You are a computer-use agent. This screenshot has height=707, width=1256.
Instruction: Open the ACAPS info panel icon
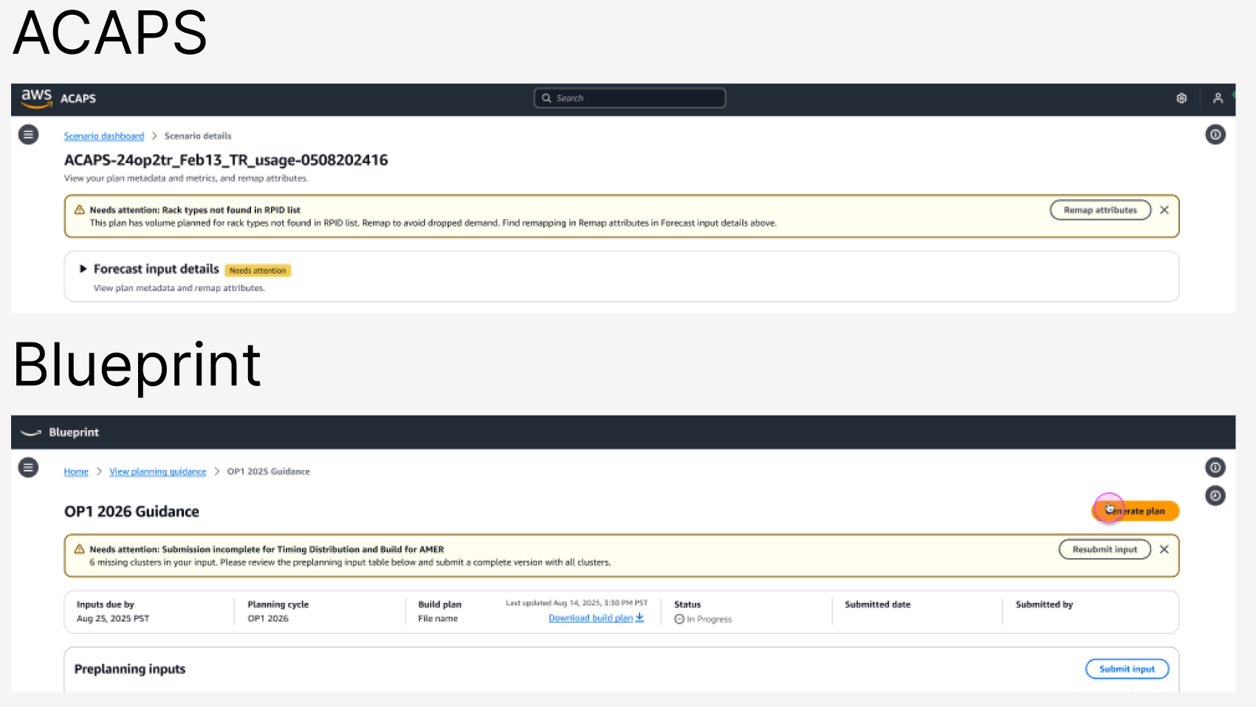1215,134
